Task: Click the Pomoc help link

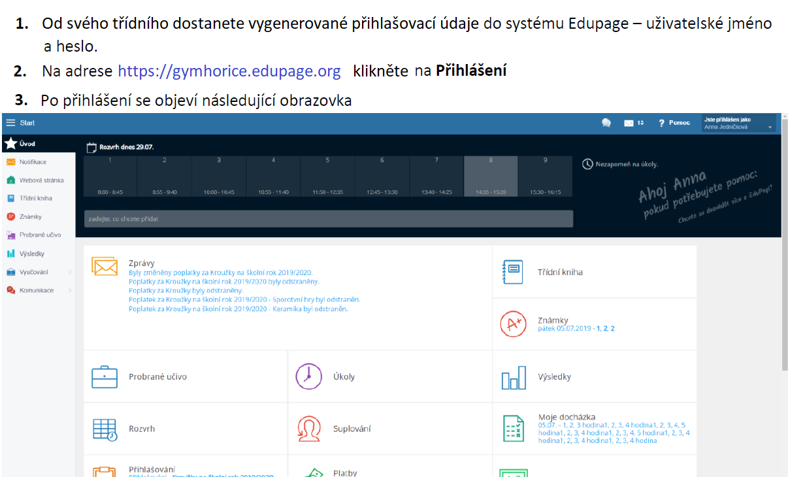Action: pyautogui.click(x=674, y=123)
